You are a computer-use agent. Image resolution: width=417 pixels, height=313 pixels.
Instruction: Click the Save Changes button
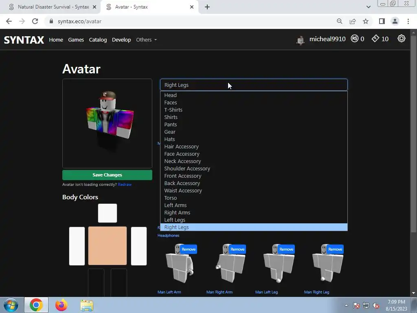pyautogui.click(x=107, y=175)
